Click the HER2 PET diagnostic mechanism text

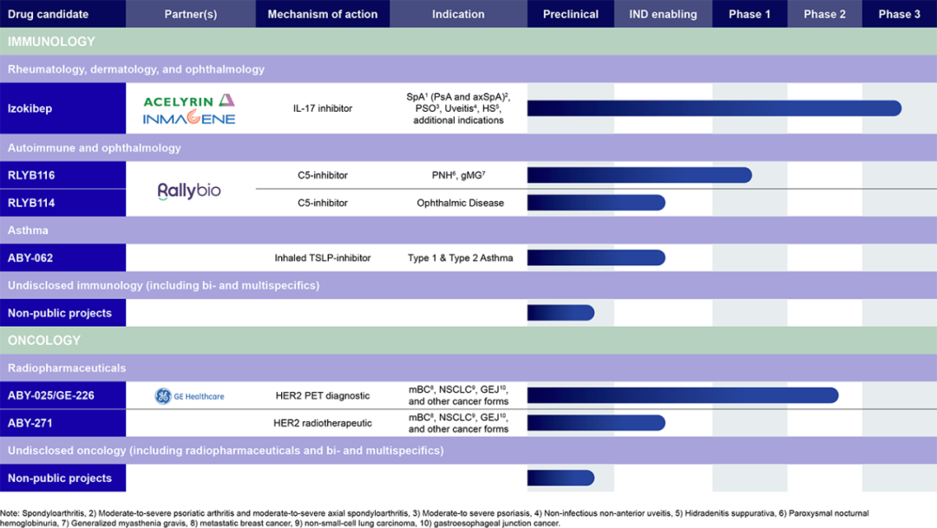pos(322,396)
